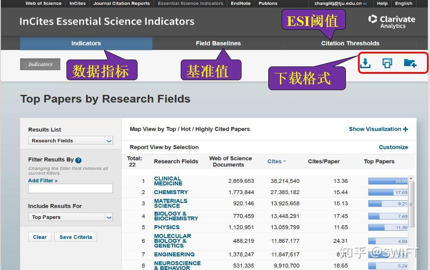Navigate to EndNote in the menu bar
Viewport: 430px width, 270px height.
coord(240,3)
